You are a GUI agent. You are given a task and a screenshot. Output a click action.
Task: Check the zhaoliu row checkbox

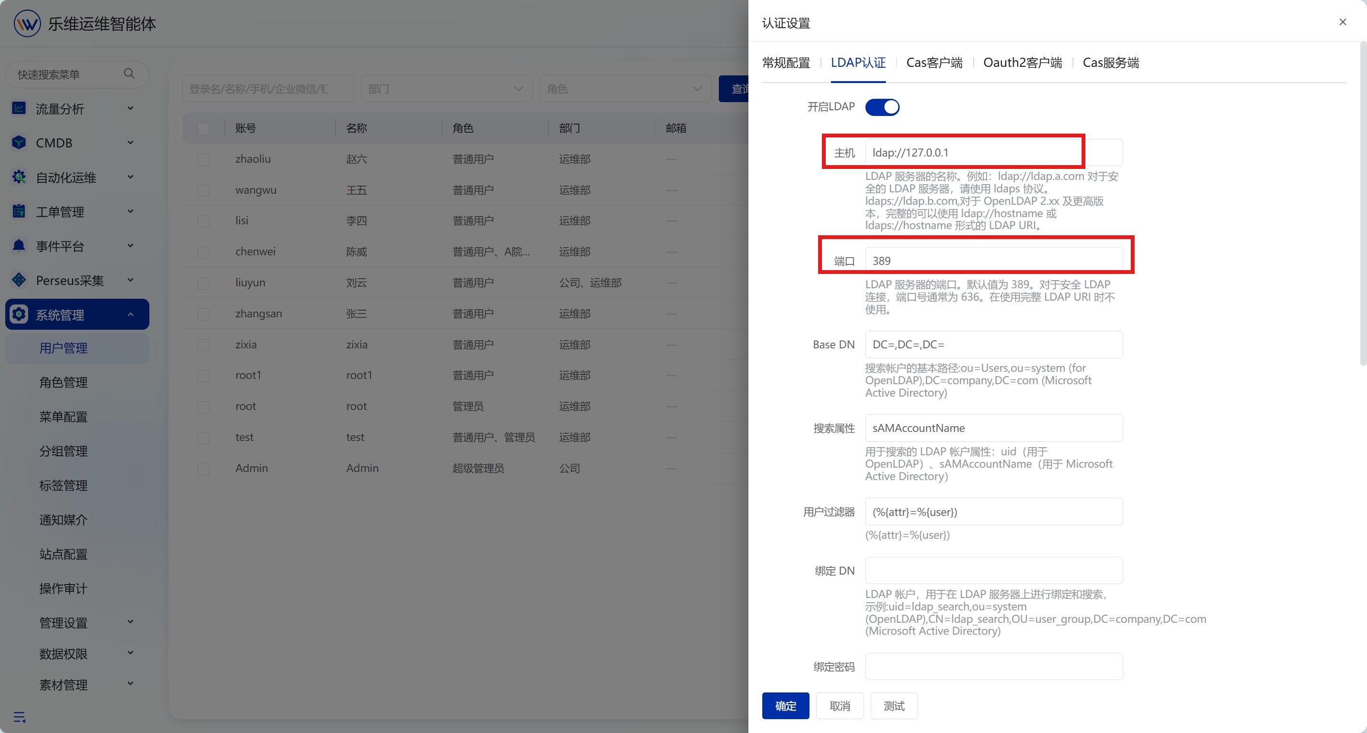(203, 159)
